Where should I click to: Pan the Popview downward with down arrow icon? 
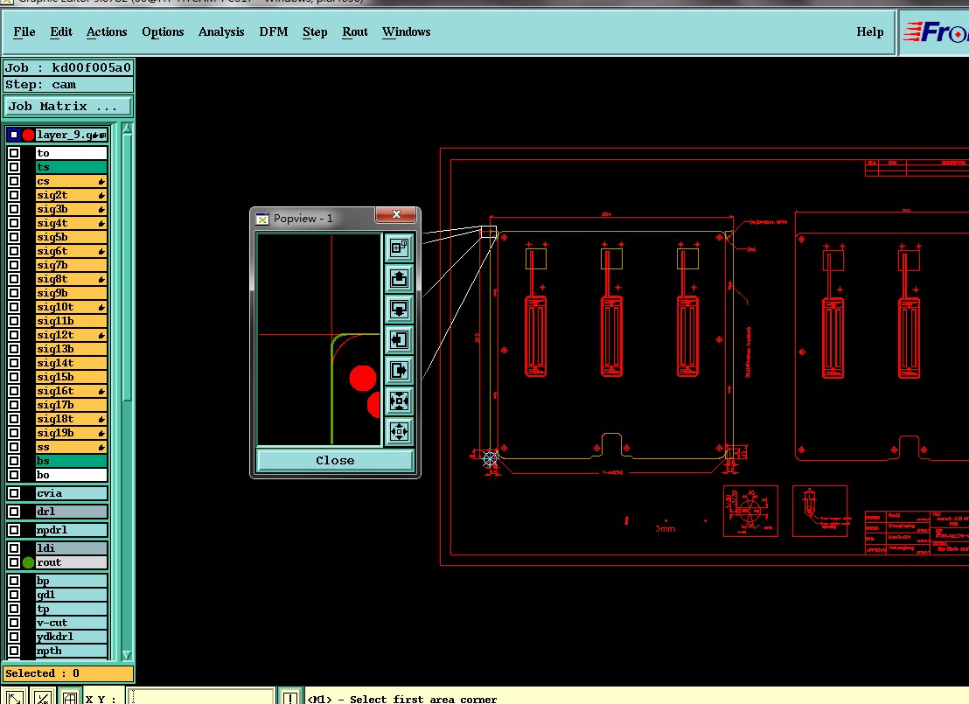(x=399, y=309)
